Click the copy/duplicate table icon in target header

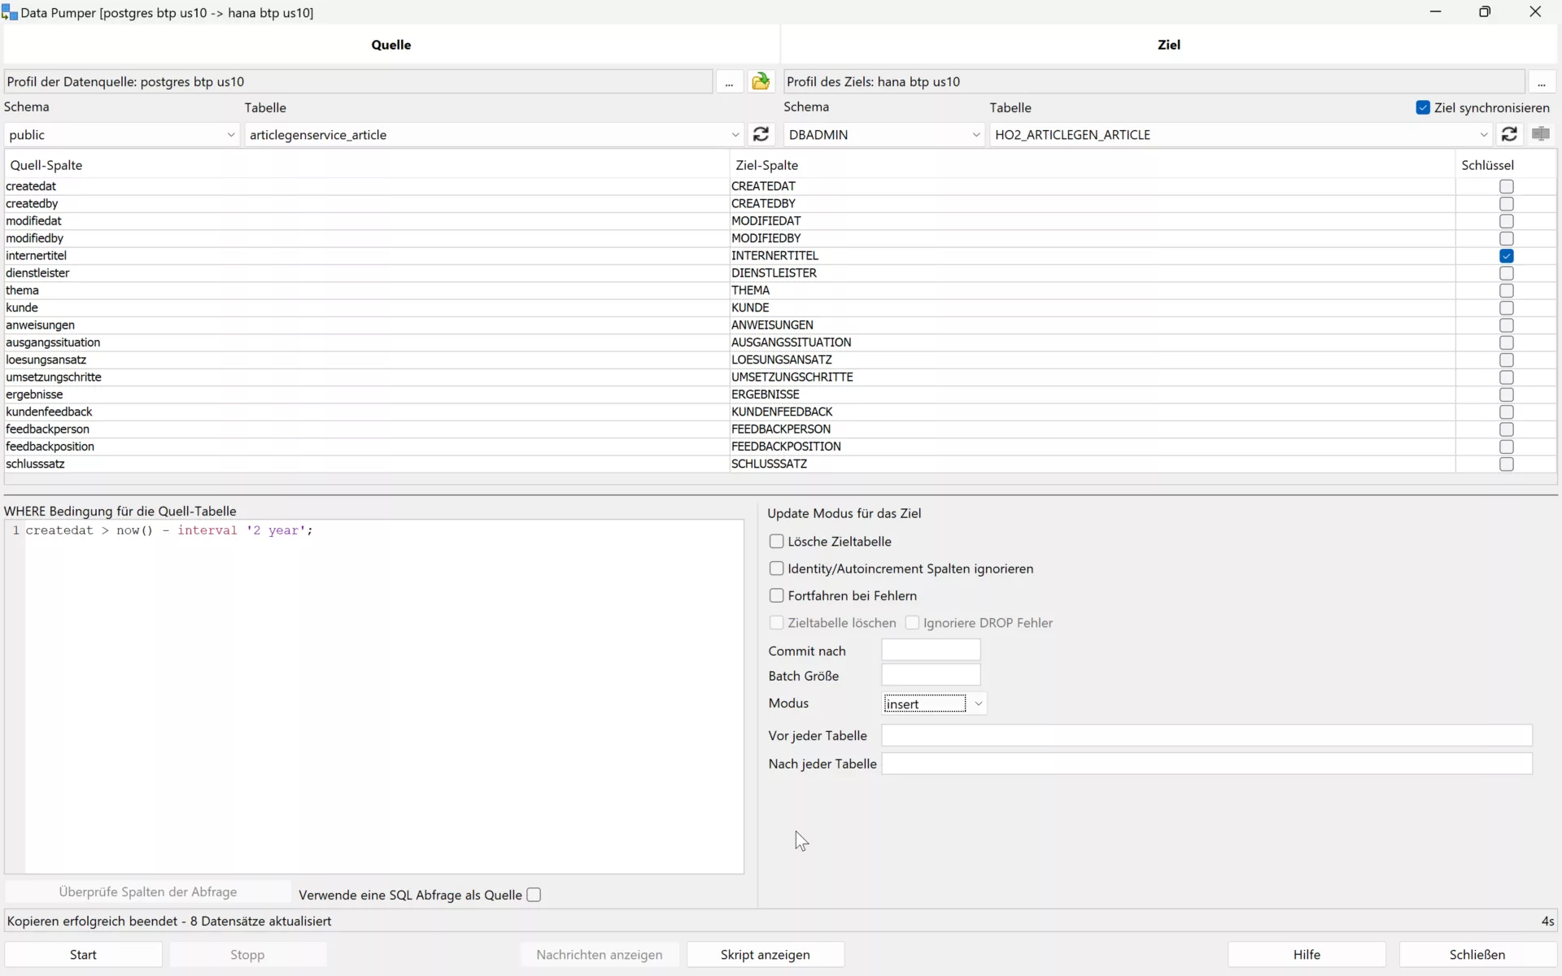(1541, 134)
